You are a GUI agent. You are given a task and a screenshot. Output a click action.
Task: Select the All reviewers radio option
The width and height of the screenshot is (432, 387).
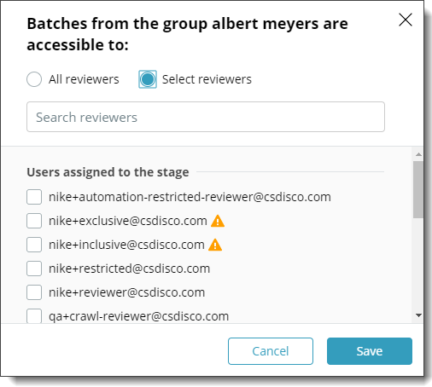point(34,79)
